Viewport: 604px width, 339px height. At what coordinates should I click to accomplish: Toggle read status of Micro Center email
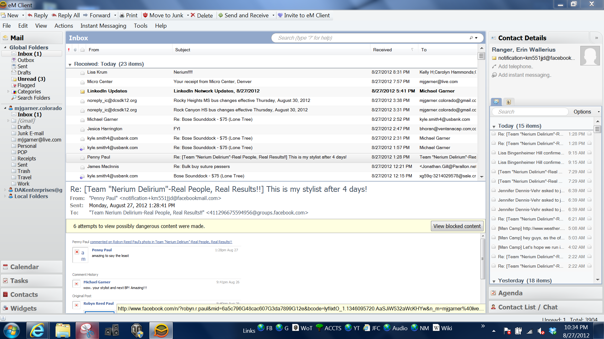82,82
